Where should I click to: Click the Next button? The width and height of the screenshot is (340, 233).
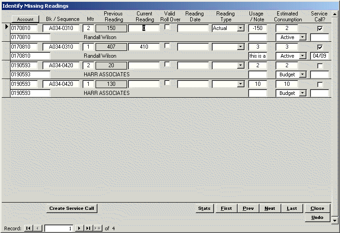coord(270,208)
